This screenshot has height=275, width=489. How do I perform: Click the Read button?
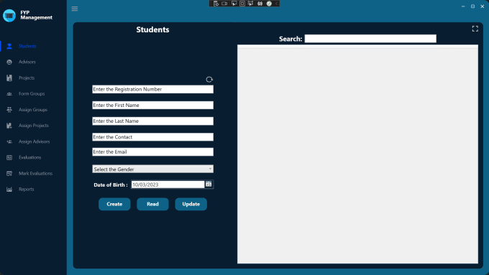[152, 204]
